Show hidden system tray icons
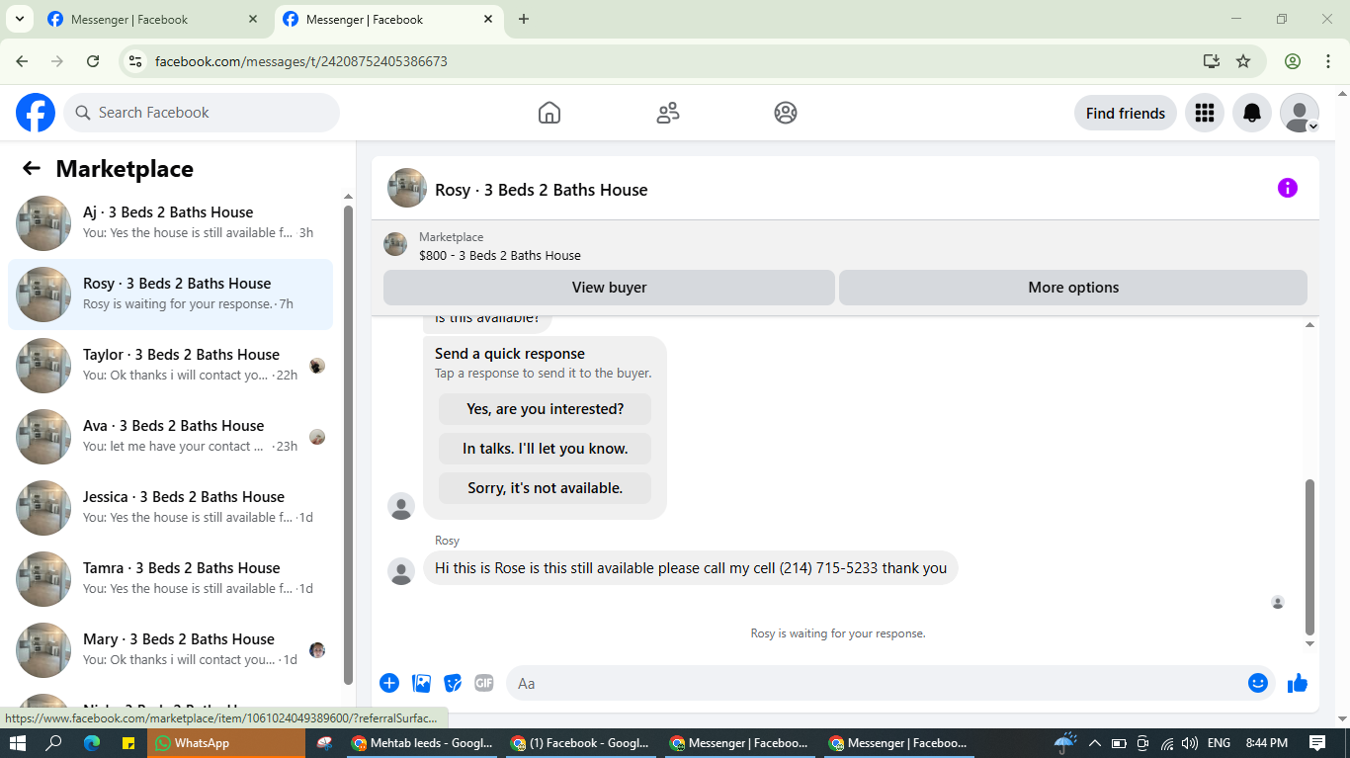Image resolution: width=1350 pixels, height=758 pixels. pyautogui.click(x=1094, y=743)
